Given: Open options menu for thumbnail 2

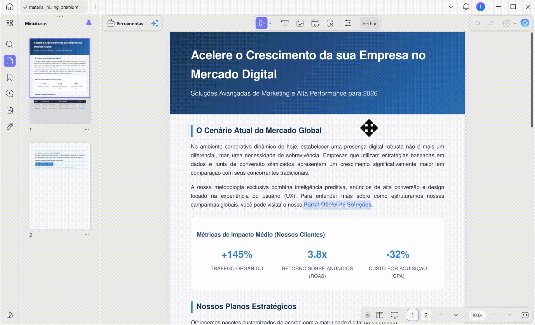Looking at the screenshot, I should pyautogui.click(x=87, y=235).
